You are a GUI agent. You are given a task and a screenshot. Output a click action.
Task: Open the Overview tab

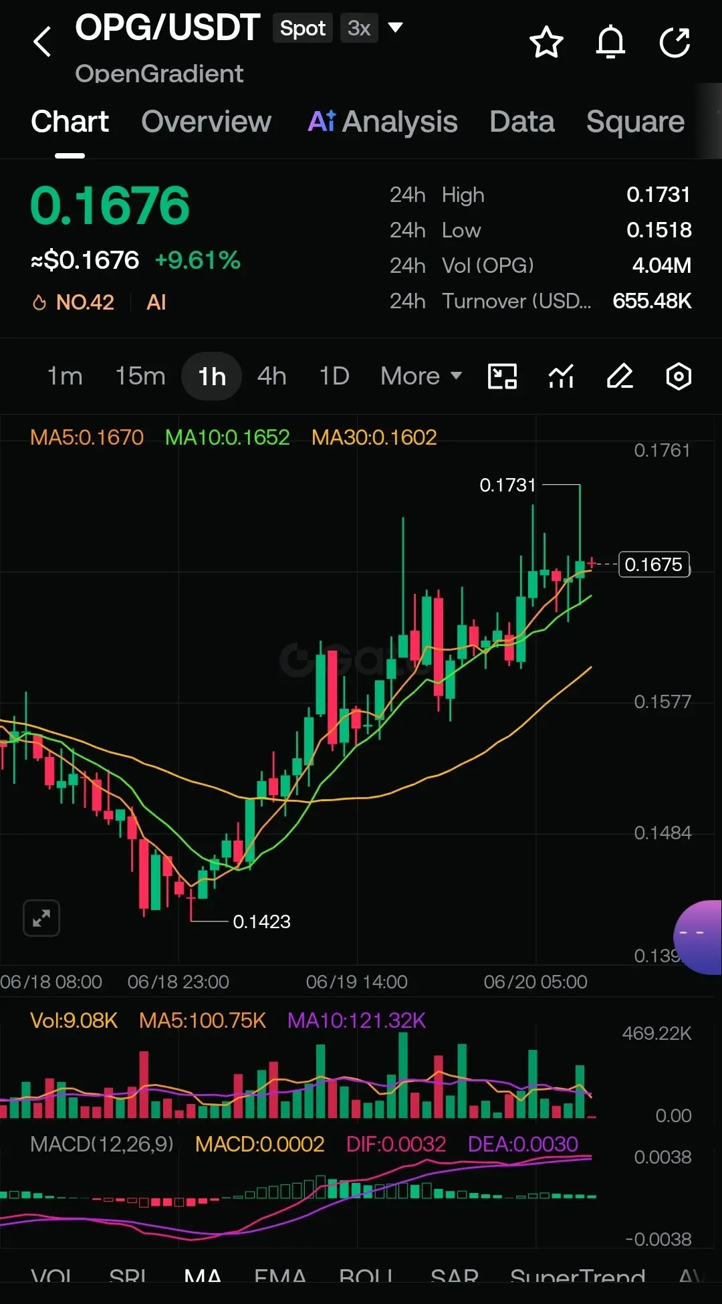(206, 122)
